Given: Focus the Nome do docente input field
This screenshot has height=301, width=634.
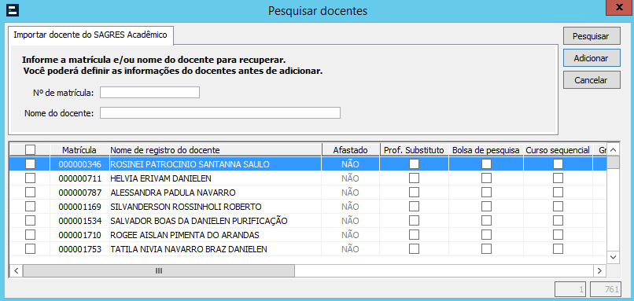Looking at the screenshot, I should [x=220, y=112].
